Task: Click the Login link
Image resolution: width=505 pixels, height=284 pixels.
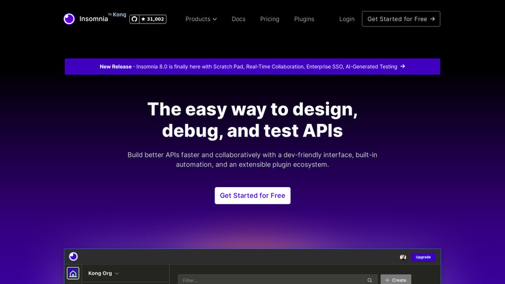Action: 346,19
